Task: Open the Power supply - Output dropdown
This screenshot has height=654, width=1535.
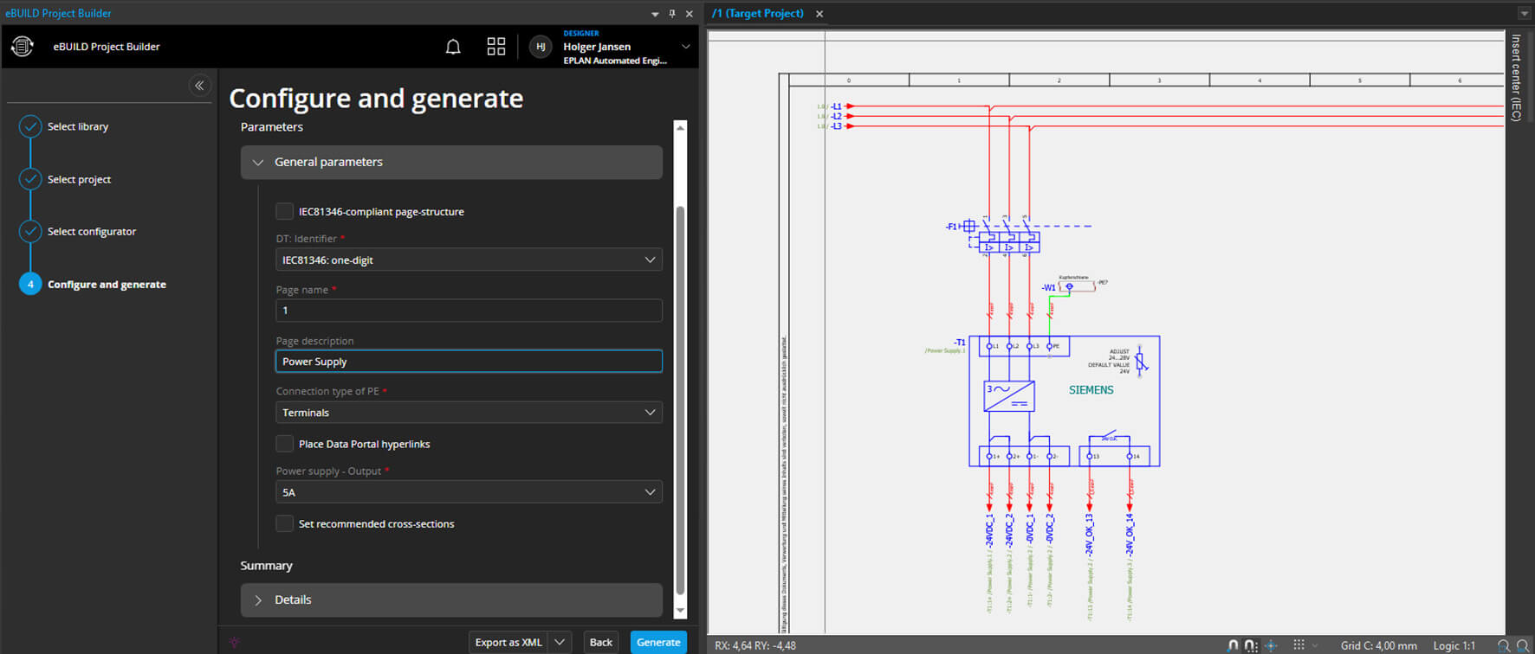Action: (468, 492)
